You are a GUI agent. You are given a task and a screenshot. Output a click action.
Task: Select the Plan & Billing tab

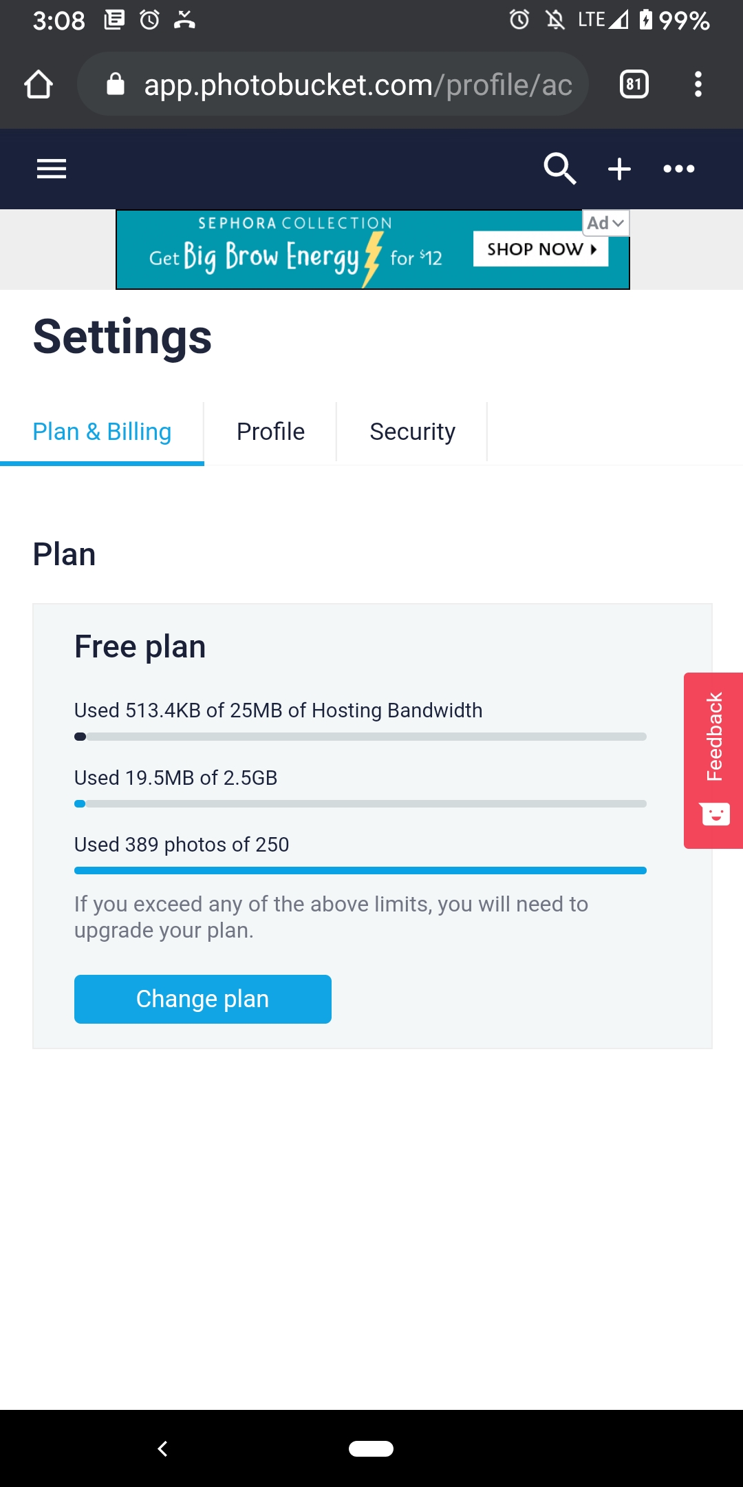pos(102,432)
